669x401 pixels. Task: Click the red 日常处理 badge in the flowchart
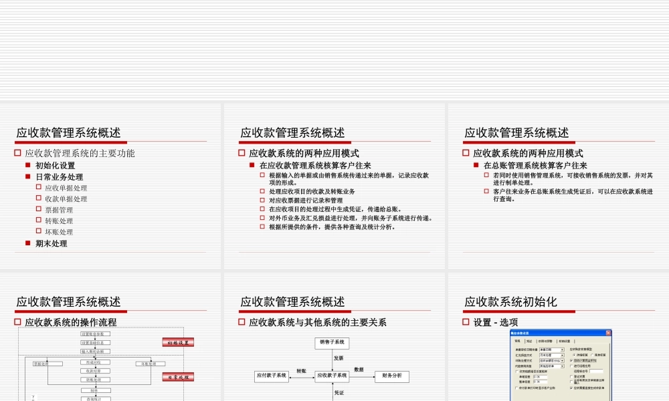click(177, 376)
